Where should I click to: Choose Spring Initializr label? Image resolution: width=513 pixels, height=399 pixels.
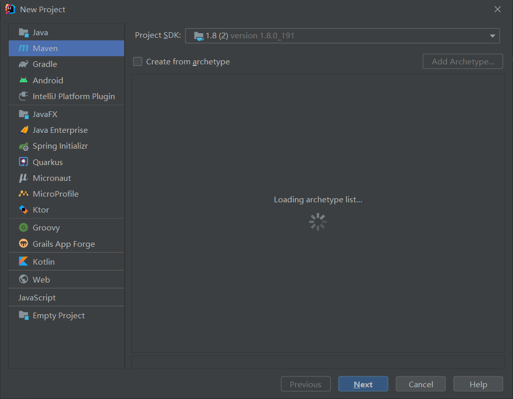[x=60, y=146]
